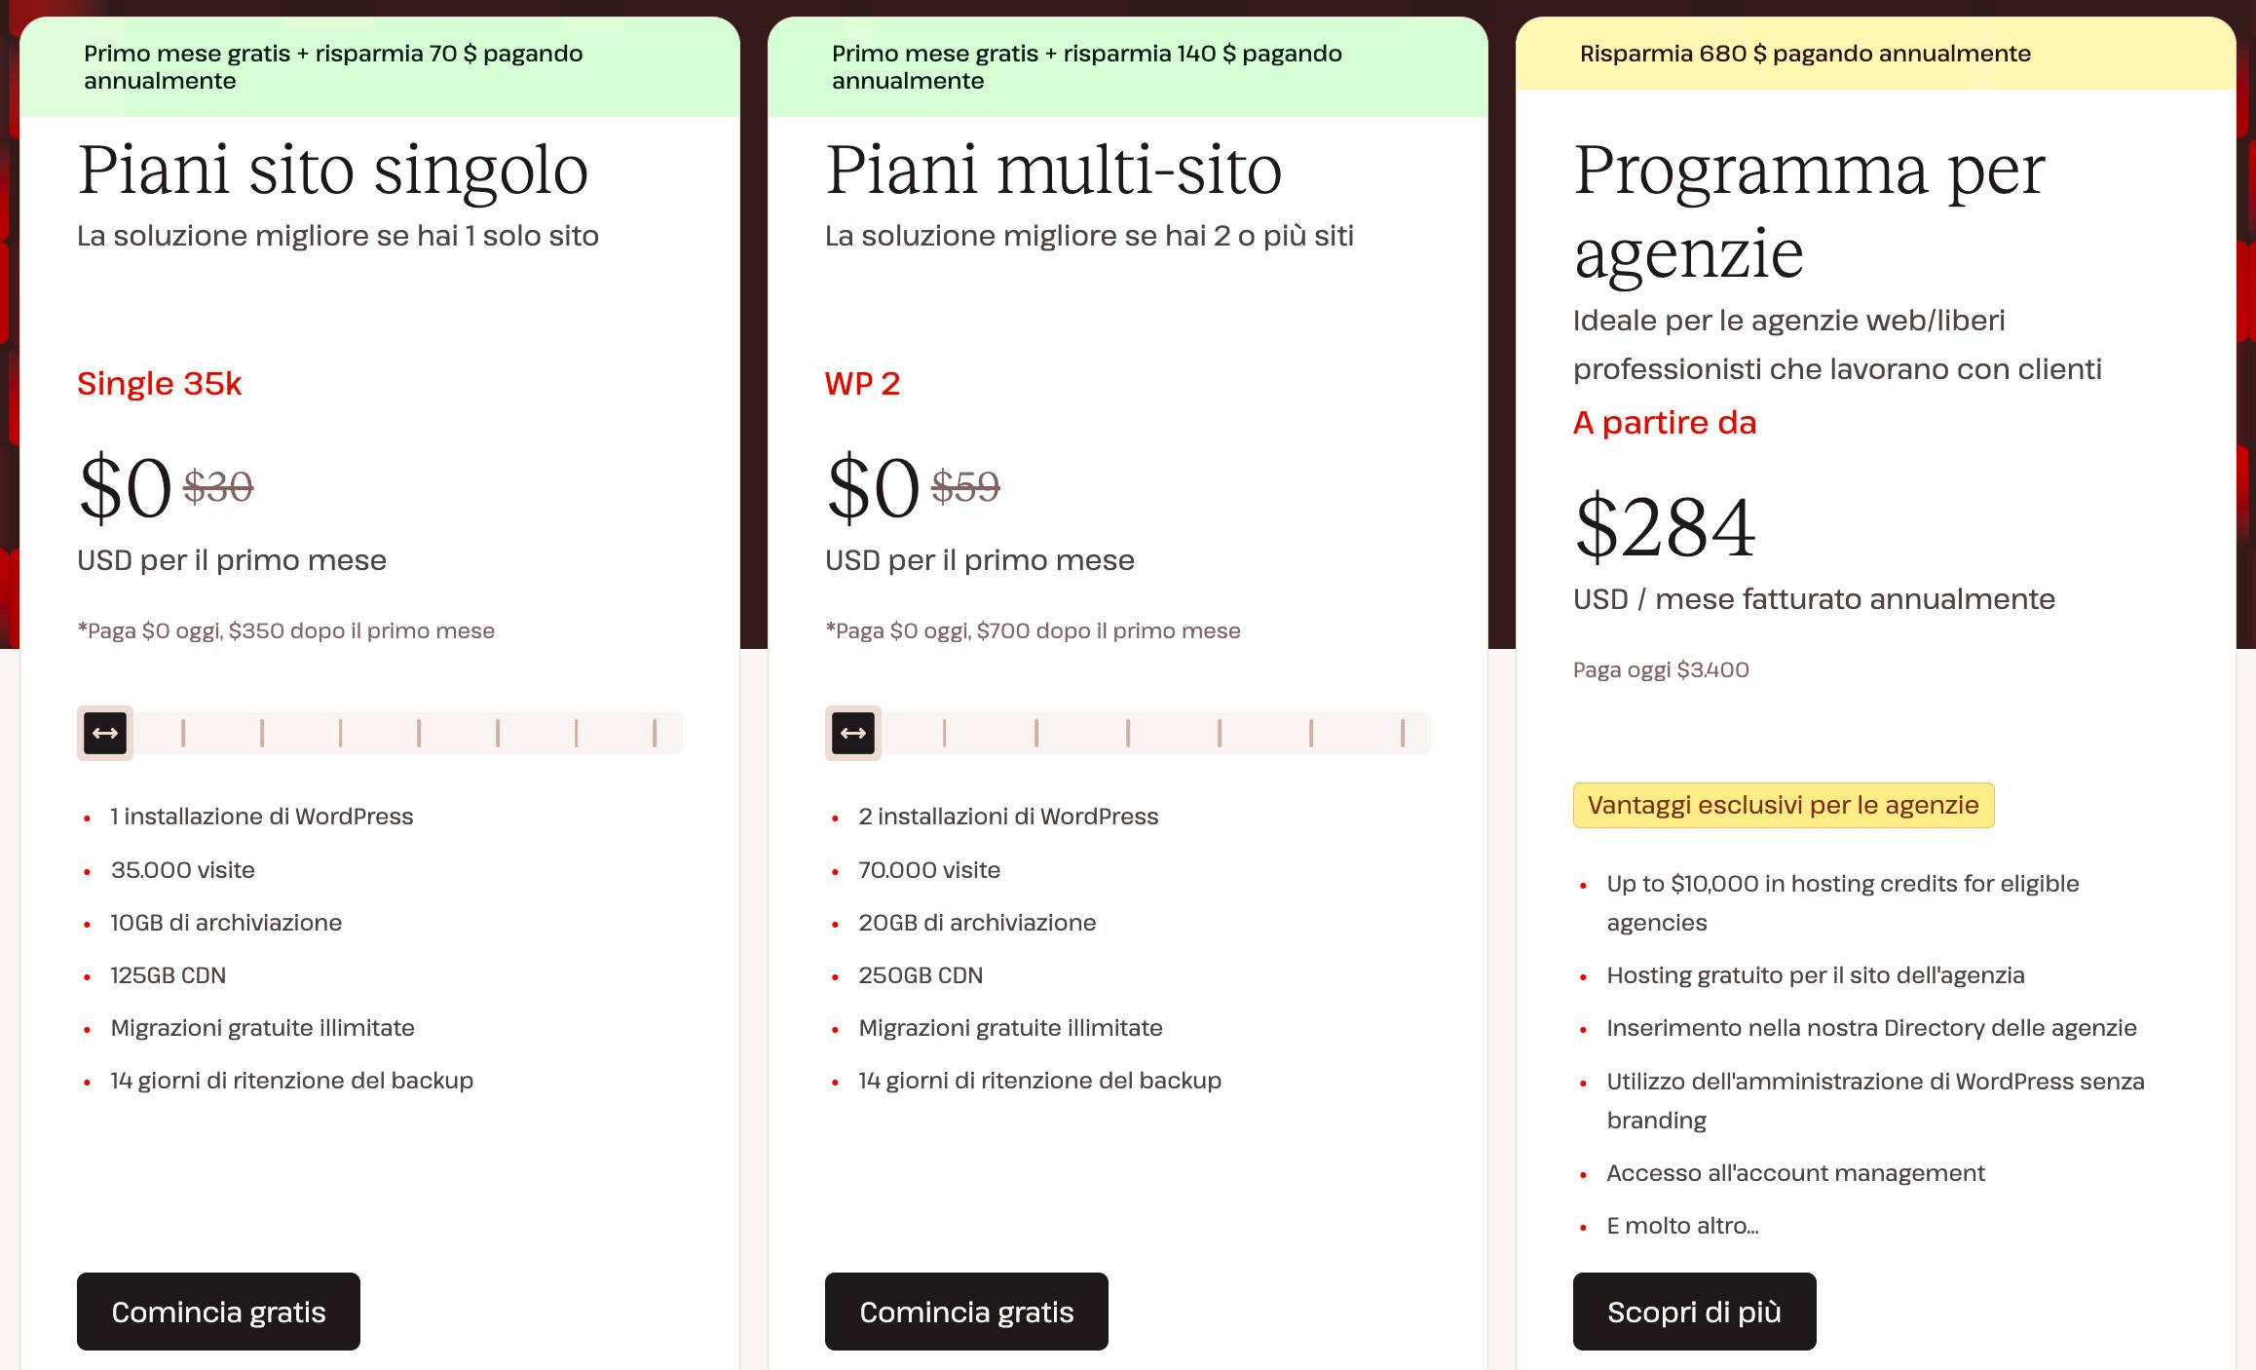Click first tick after handle on single-site slider
Viewport: 2256px width, 1370px height.
pyautogui.click(x=183, y=733)
